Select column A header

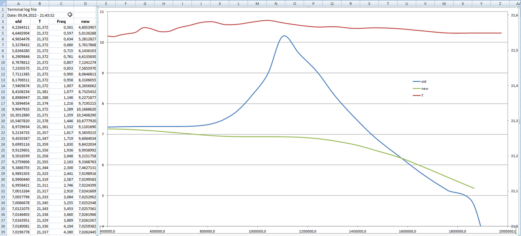(x=18, y=3)
